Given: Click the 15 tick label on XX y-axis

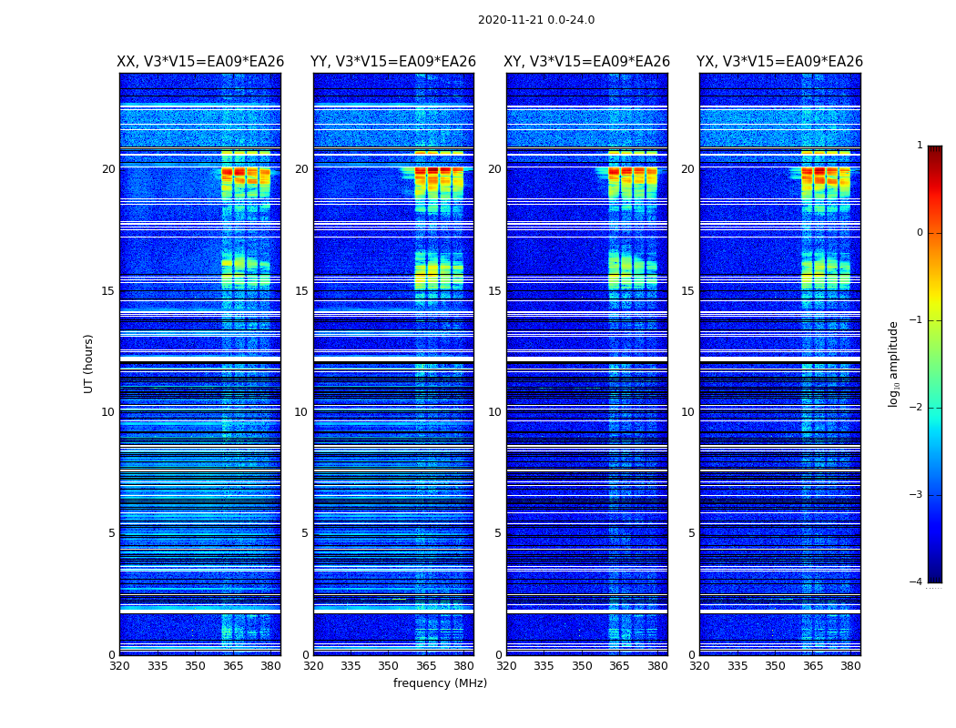Looking at the screenshot, I should coord(108,291).
